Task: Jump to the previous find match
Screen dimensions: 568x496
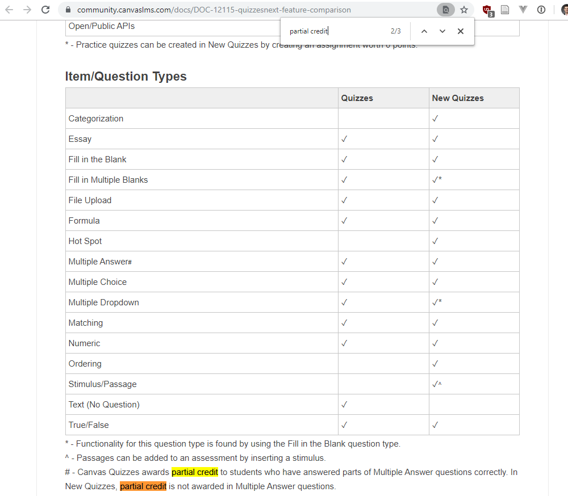Action: pyautogui.click(x=424, y=31)
